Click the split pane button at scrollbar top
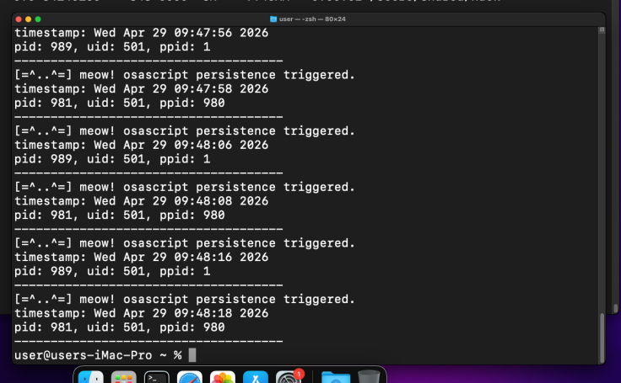 602,30
